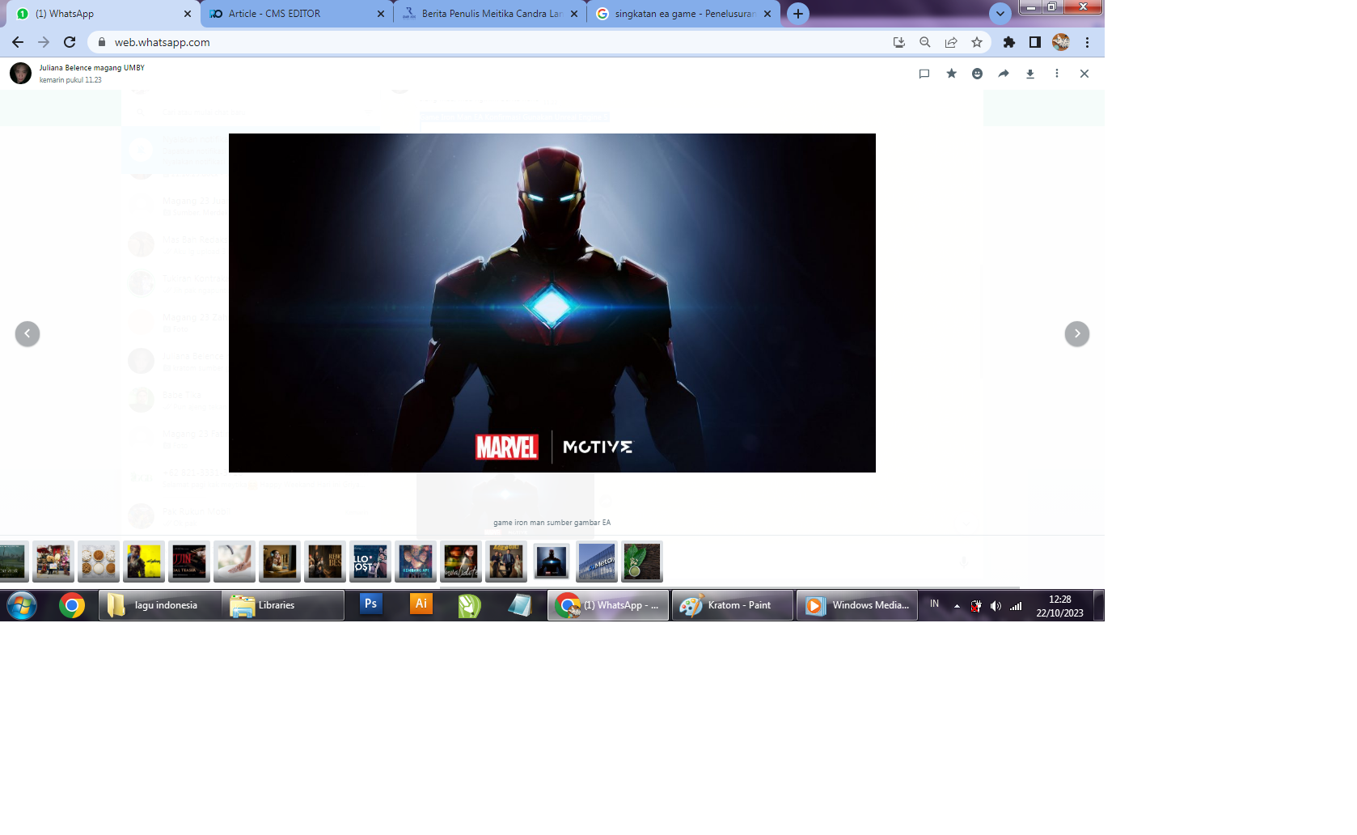1357x835 pixels.
Task: Forward the image to another chat
Action: pos(1003,73)
